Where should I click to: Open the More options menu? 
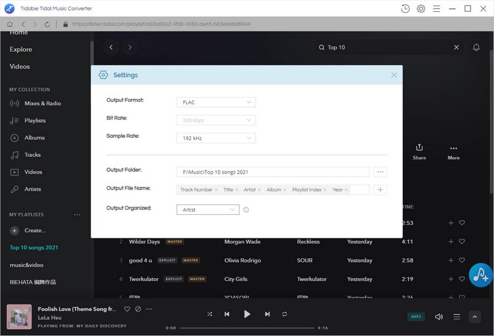click(454, 153)
